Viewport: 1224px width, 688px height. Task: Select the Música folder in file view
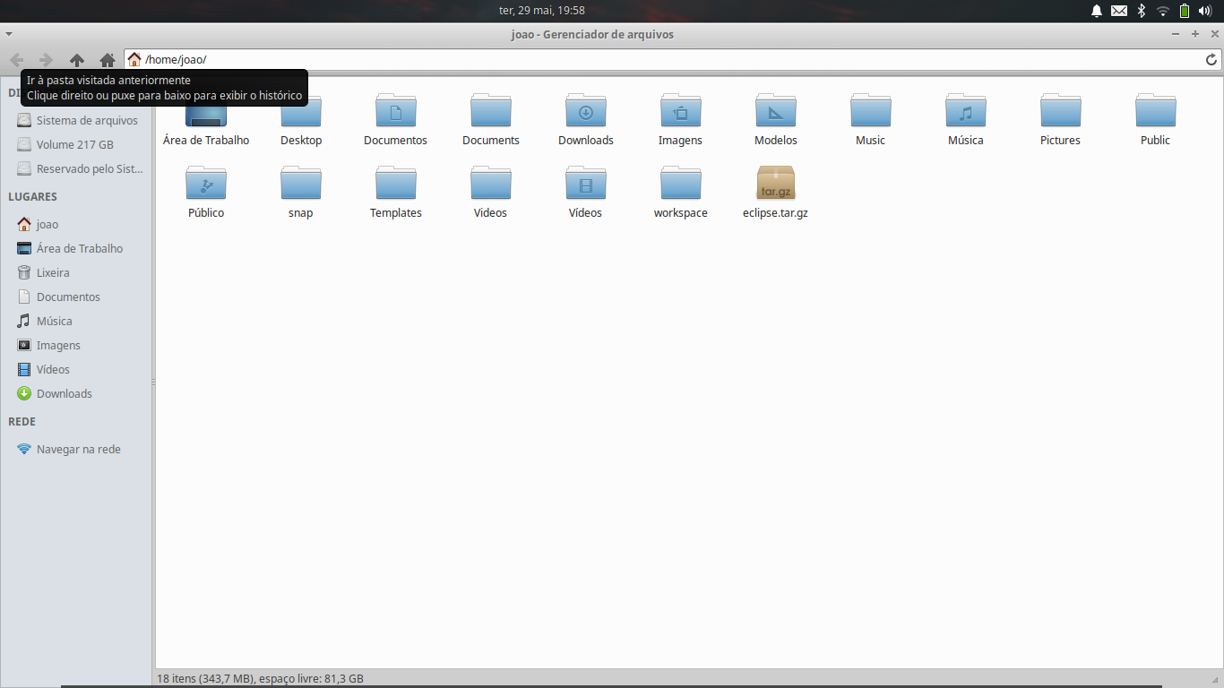pos(966,121)
